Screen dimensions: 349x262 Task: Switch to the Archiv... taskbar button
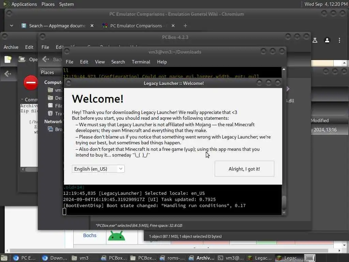[202, 258]
